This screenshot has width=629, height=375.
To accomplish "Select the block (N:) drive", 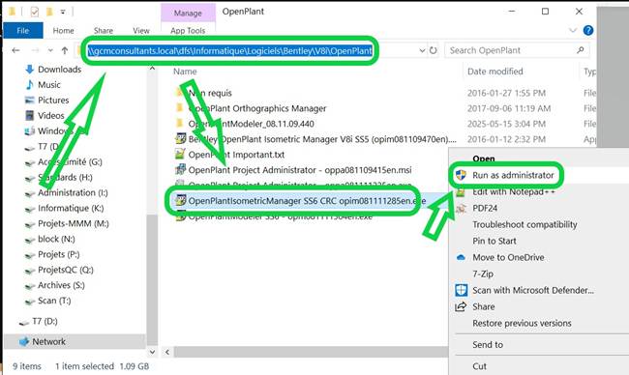I will tap(56, 239).
